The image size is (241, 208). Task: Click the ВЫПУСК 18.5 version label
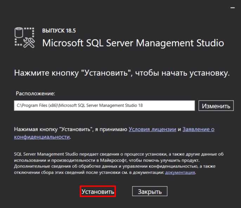[59, 31]
